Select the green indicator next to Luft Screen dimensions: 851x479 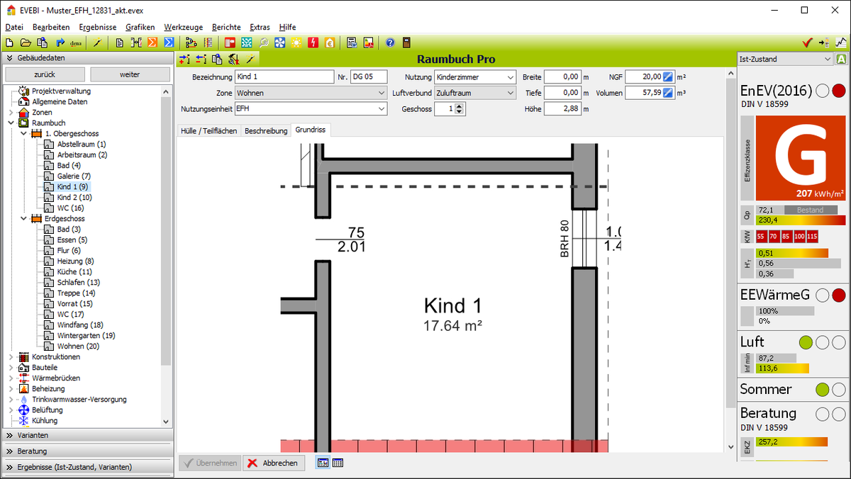pos(806,342)
